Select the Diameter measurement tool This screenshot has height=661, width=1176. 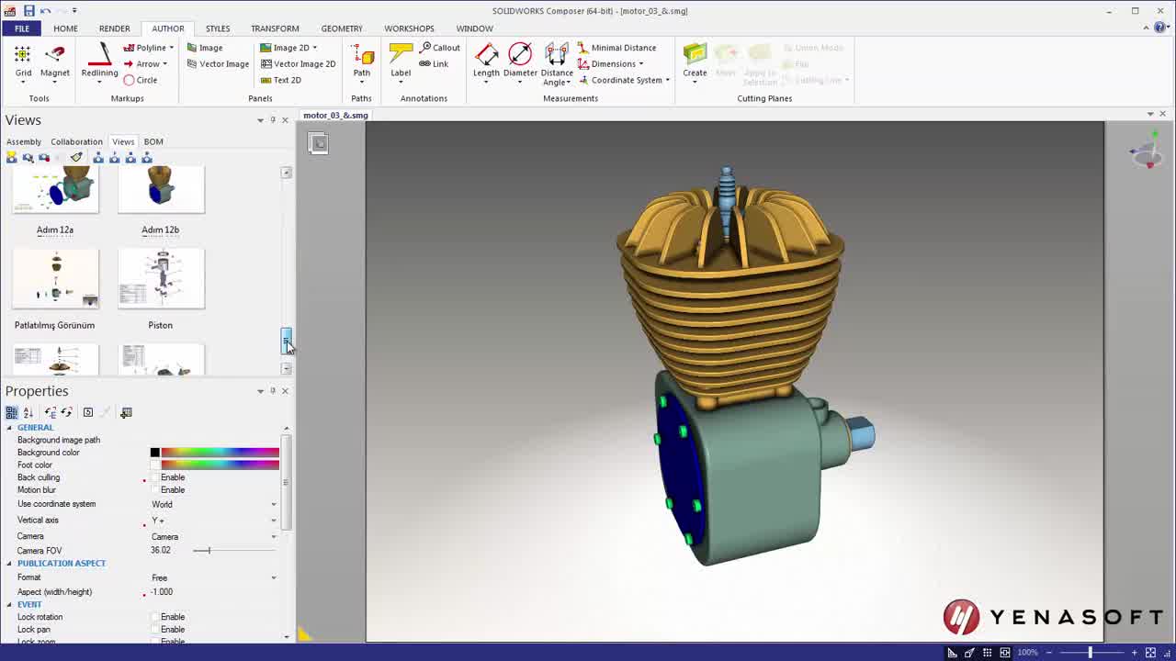pos(520,57)
